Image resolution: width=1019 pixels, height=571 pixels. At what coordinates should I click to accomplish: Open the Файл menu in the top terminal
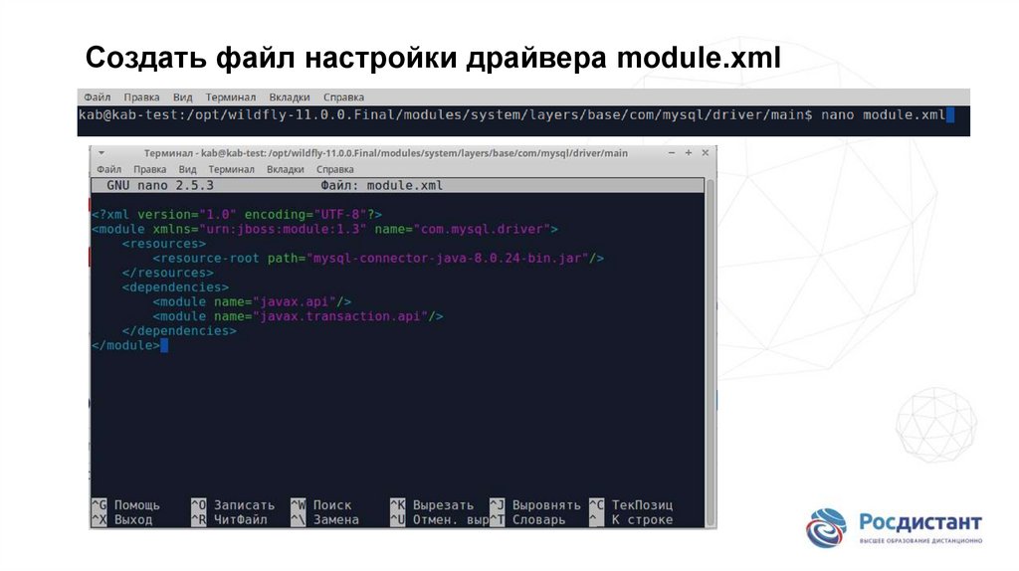click(x=97, y=97)
